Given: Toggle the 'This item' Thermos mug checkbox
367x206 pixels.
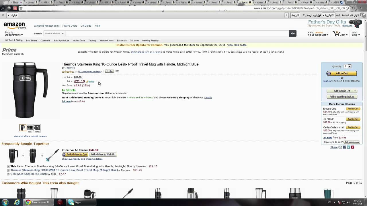Looking at the screenshot, I should pyautogui.click(x=8, y=166).
